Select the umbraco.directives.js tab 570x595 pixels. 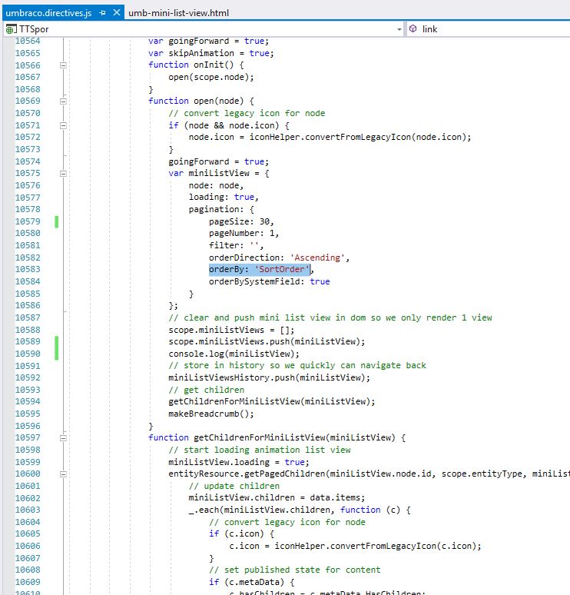pos(48,13)
